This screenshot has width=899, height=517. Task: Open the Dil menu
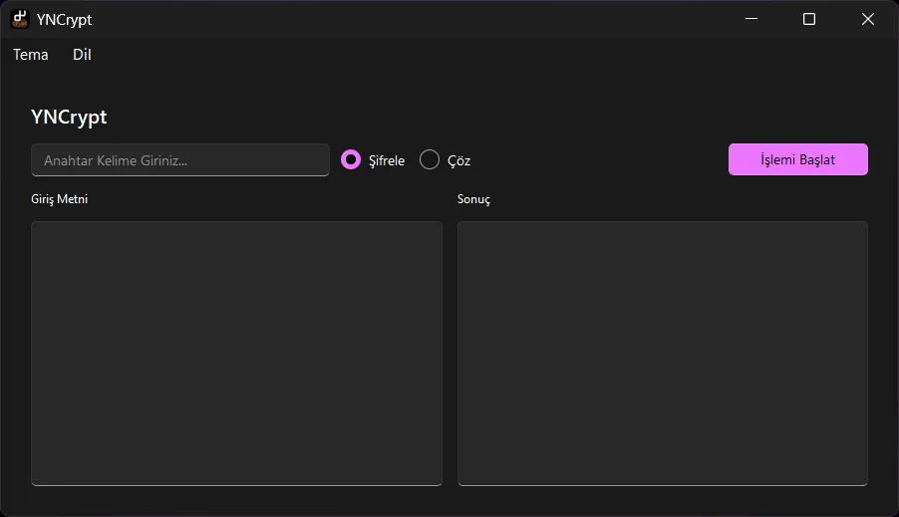click(x=82, y=55)
